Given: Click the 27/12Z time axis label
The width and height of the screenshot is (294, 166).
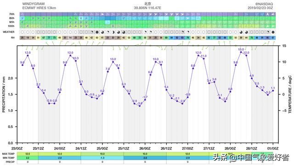Looking at the screenshot, I should 209,149.
